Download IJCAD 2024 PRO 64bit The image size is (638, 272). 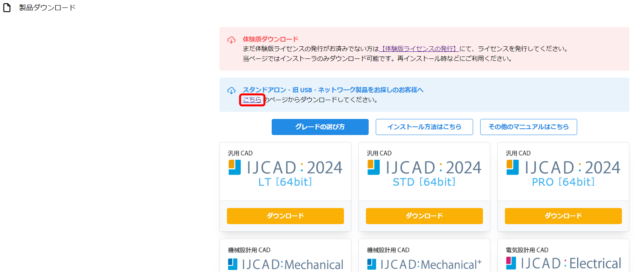click(563, 216)
